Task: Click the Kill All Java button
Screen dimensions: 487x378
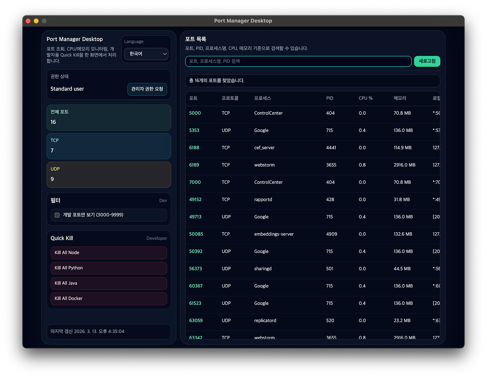Action: [109, 283]
